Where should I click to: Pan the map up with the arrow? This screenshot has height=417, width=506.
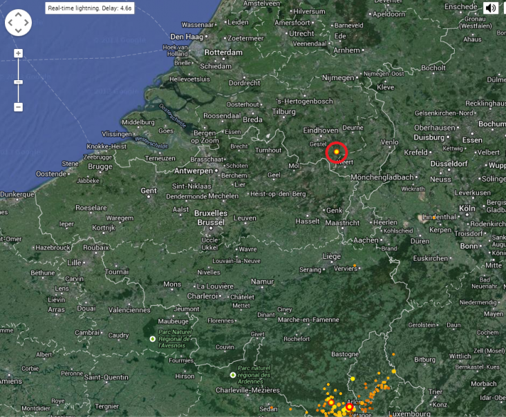[x=18, y=14]
